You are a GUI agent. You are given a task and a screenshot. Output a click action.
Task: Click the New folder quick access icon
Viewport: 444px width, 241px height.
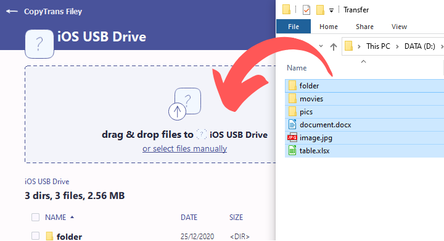point(320,10)
